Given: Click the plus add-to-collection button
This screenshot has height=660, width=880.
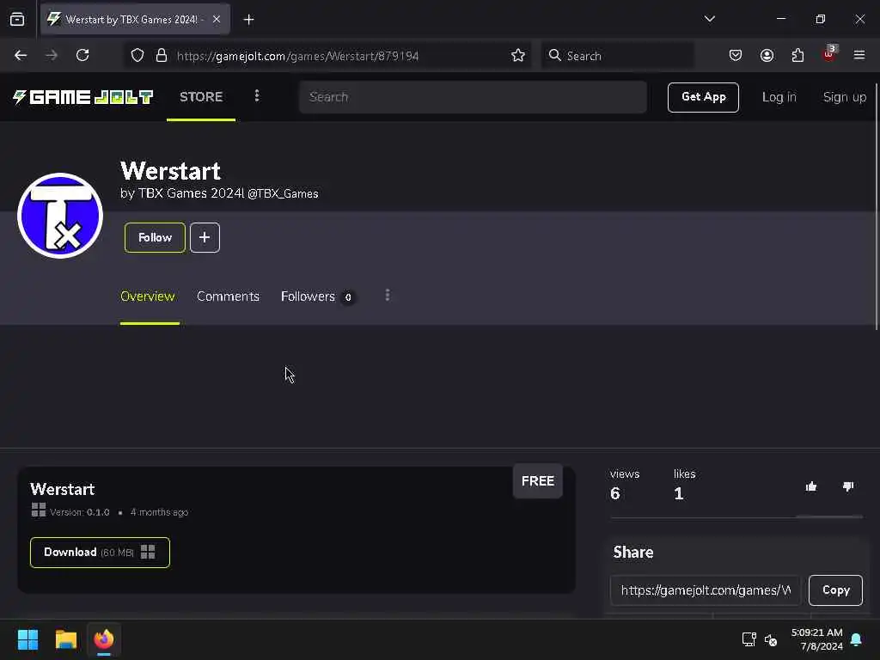Looking at the screenshot, I should tap(205, 237).
